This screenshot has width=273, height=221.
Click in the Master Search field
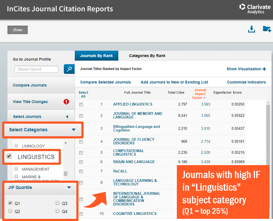coord(37,69)
